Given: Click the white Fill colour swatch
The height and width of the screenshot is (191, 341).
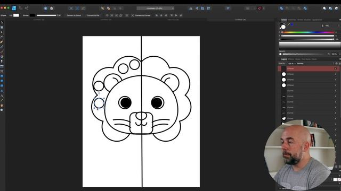Looking at the screenshot, I should pos(16,15).
